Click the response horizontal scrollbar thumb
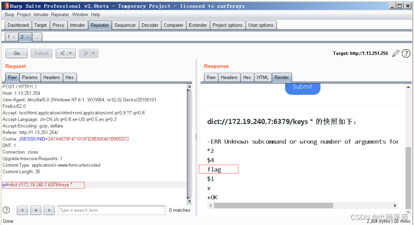 click(273, 205)
